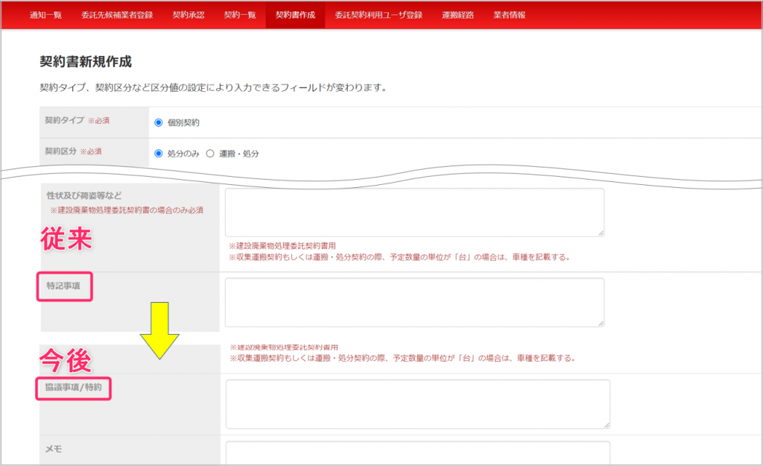Select the 運搬・処分 radio option
The image size is (763, 466).
(210, 154)
